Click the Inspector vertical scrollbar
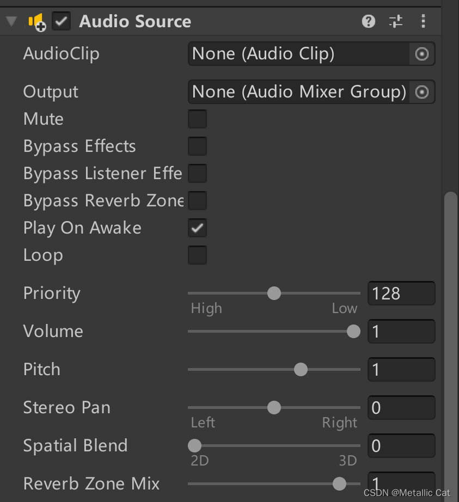This screenshot has height=502, width=459. pyautogui.click(x=451, y=327)
